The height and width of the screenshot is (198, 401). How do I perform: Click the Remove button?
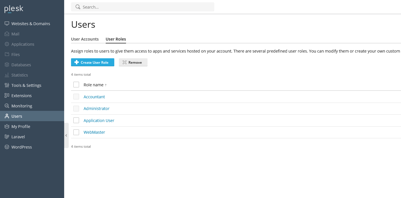[x=133, y=62]
